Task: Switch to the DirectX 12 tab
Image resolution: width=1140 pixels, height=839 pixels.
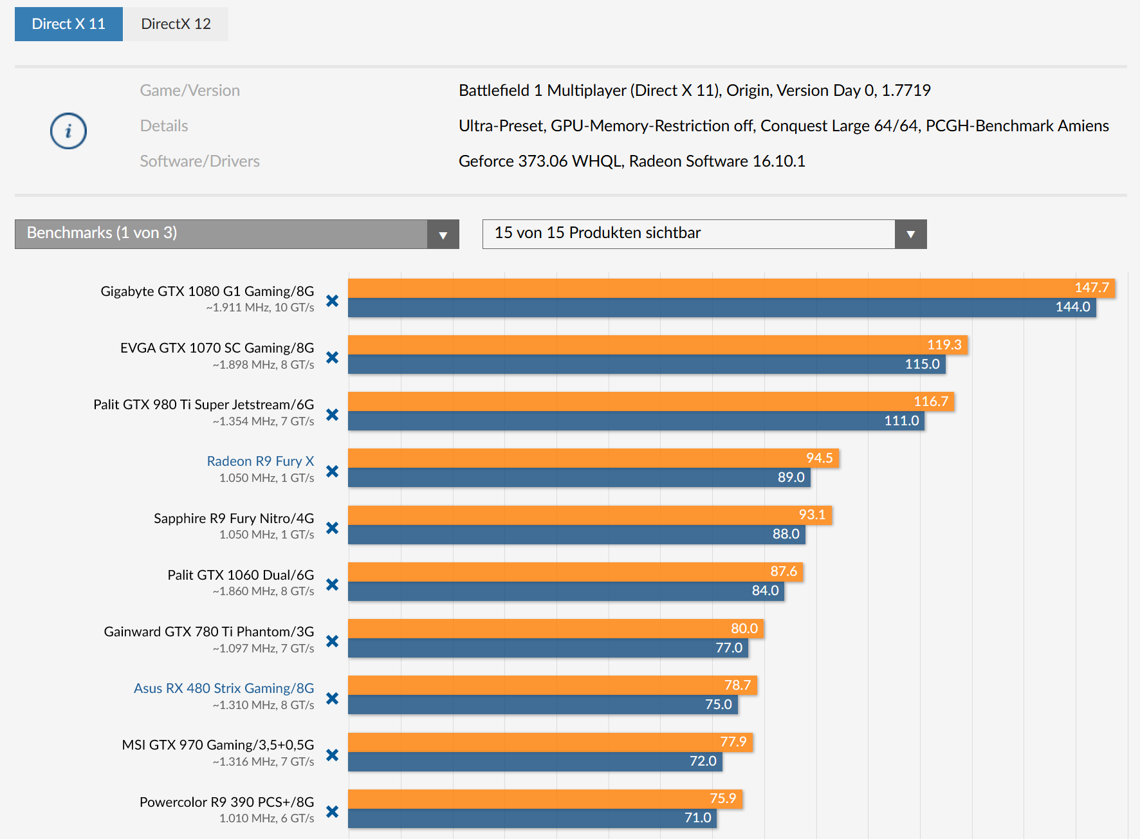Action: click(x=176, y=24)
